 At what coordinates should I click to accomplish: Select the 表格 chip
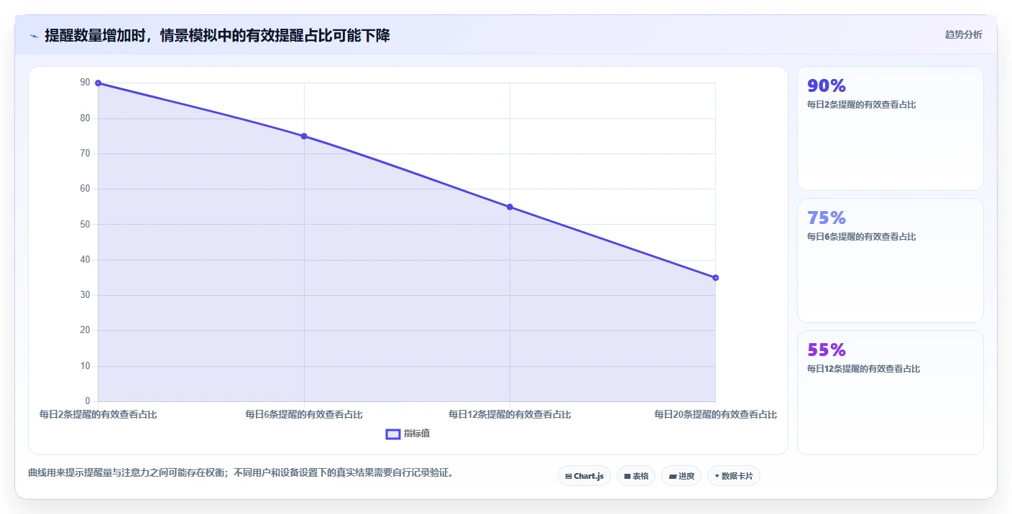pos(636,476)
